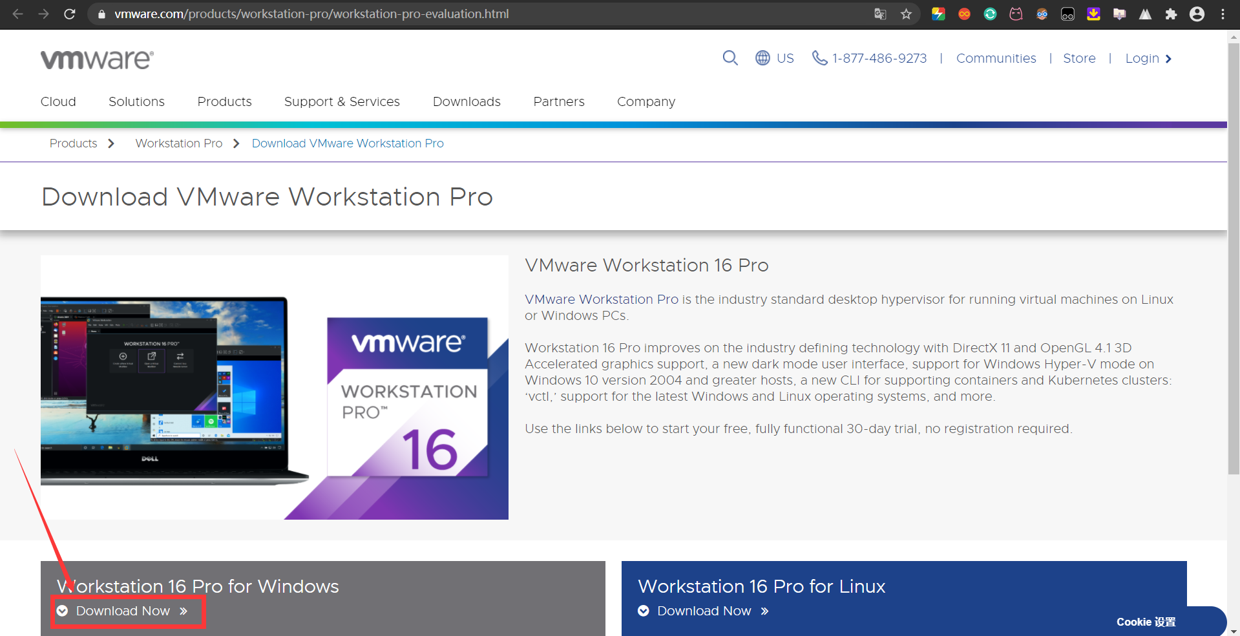Image resolution: width=1240 pixels, height=636 pixels.
Task: Open the Partners navigation menu
Action: [559, 101]
